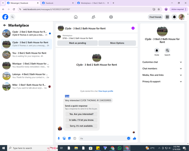
Task: Open the Windows Start menu
Action: [3, 148]
